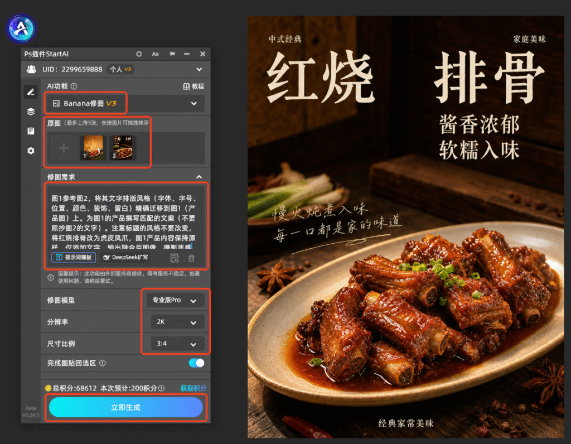The height and width of the screenshot is (444, 571).
Task: Click the plus button to add image
Action: (x=64, y=148)
